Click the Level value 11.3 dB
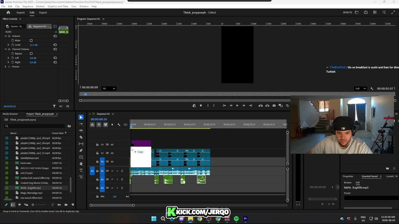This screenshot has width=399, height=224. click(34, 45)
